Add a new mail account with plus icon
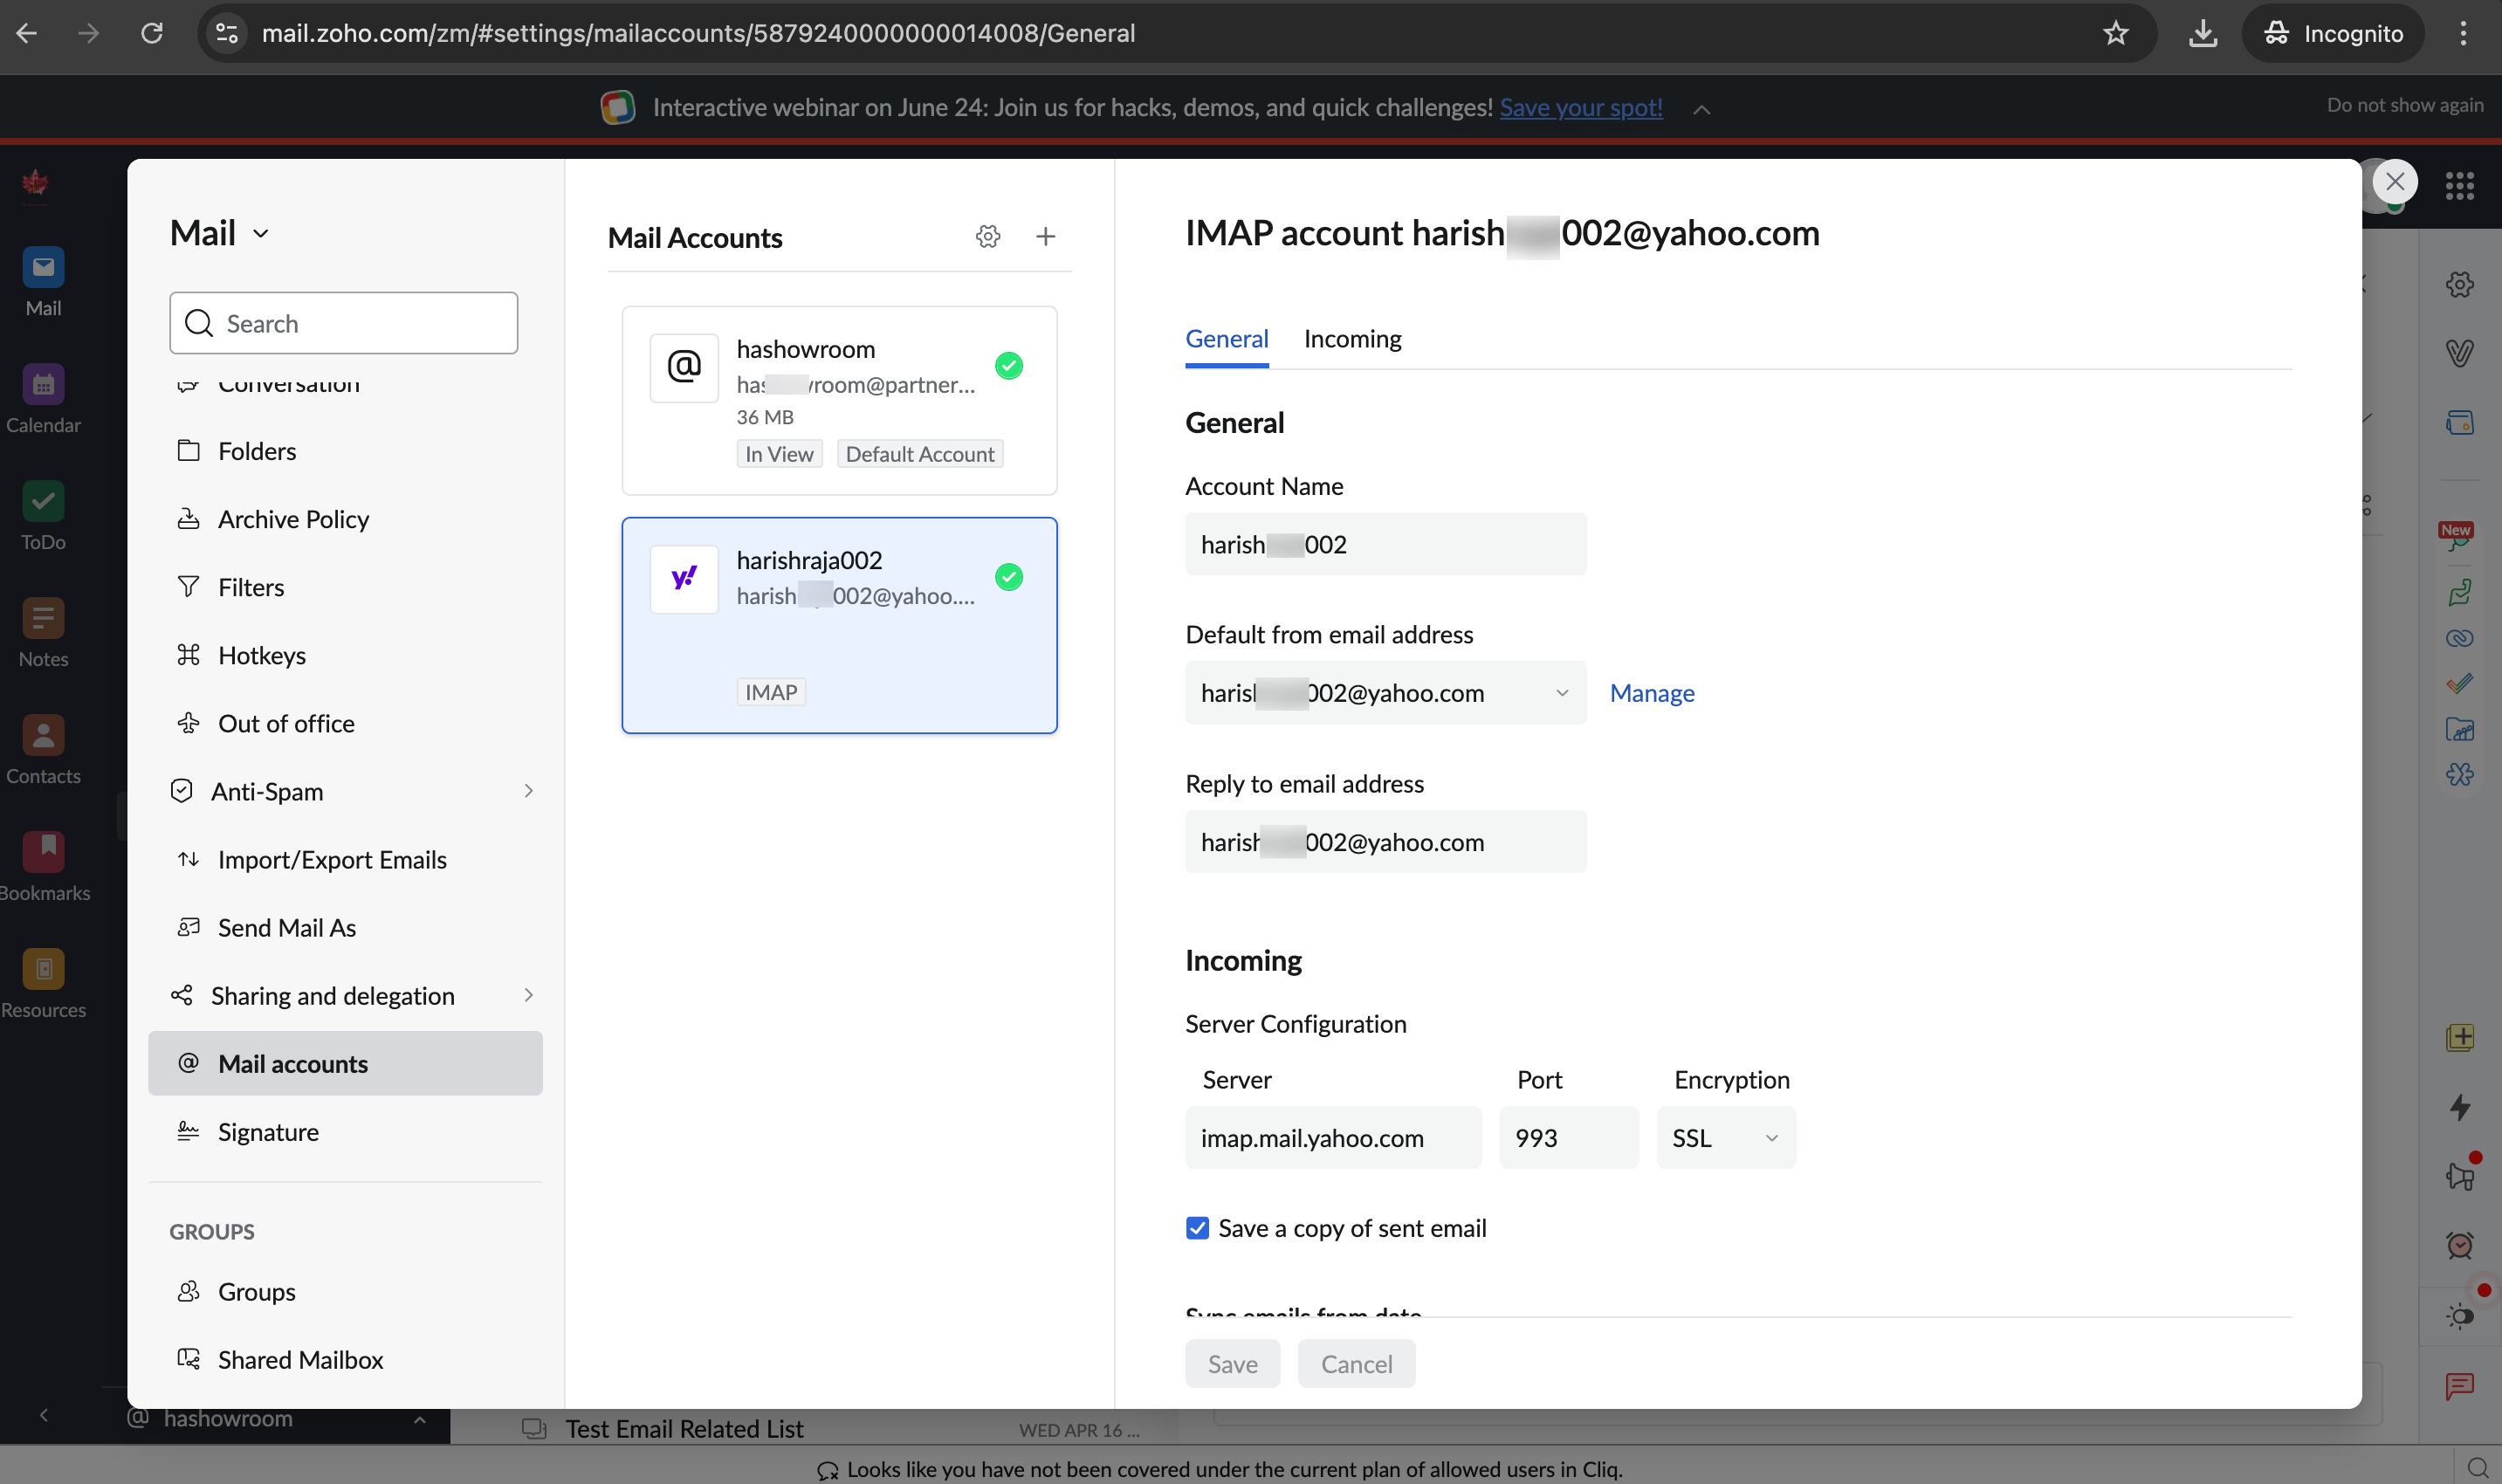Viewport: 2502px width, 1484px height. [x=1045, y=237]
